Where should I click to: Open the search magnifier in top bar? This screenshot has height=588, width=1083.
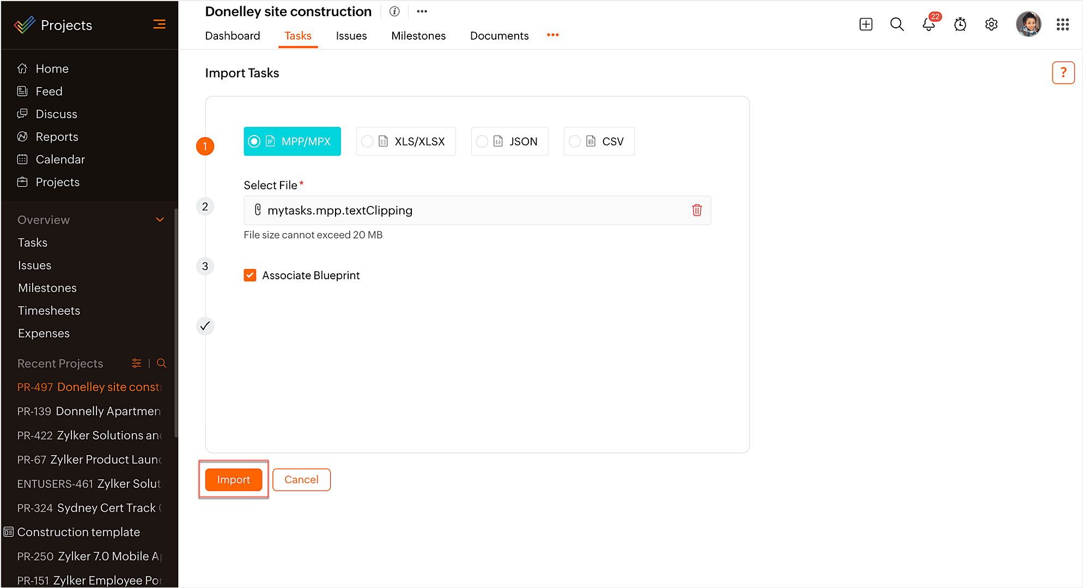pyautogui.click(x=897, y=24)
